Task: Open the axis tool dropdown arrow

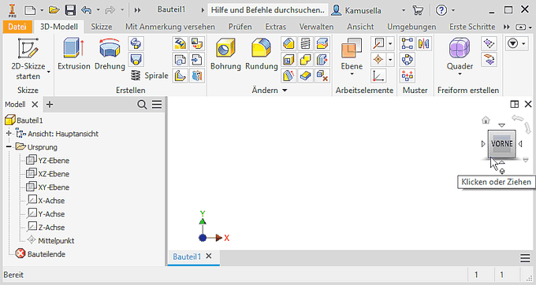Action: coord(390,43)
